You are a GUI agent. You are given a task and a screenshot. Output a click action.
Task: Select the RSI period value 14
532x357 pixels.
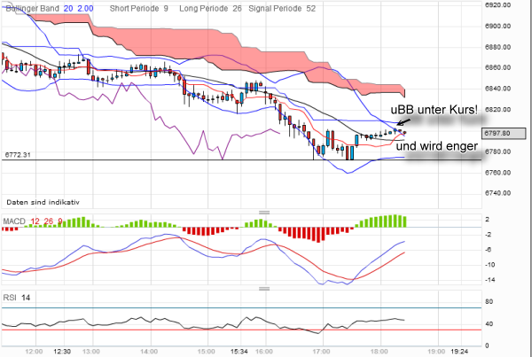pos(26,298)
